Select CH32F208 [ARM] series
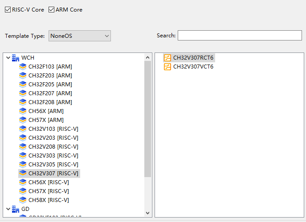Image resolution: width=306 pixels, height=222 pixels. [x=50, y=102]
